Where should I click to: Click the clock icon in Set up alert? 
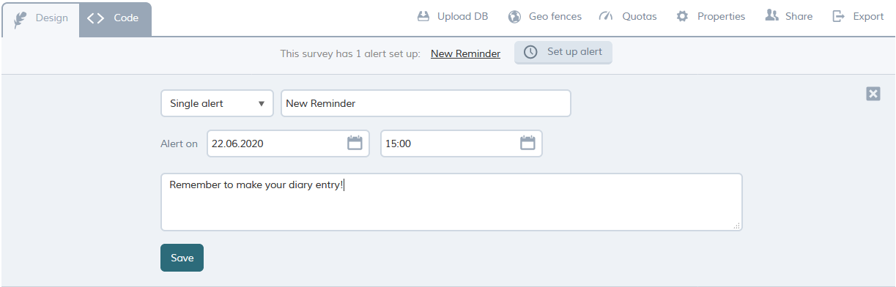click(x=530, y=52)
